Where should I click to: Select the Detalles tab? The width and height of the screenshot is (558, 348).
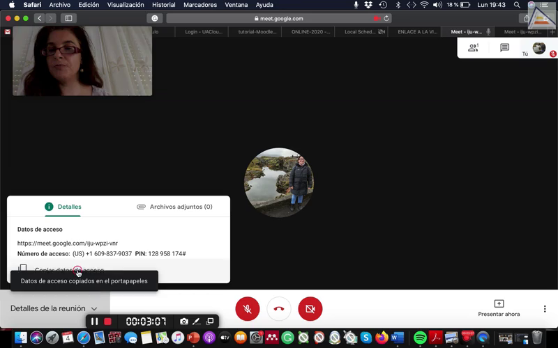(x=63, y=207)
